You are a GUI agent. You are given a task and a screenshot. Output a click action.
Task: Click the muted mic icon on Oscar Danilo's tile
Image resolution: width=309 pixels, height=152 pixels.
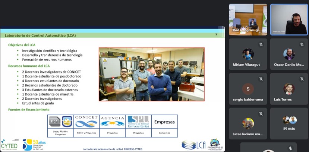coord(302,44)
